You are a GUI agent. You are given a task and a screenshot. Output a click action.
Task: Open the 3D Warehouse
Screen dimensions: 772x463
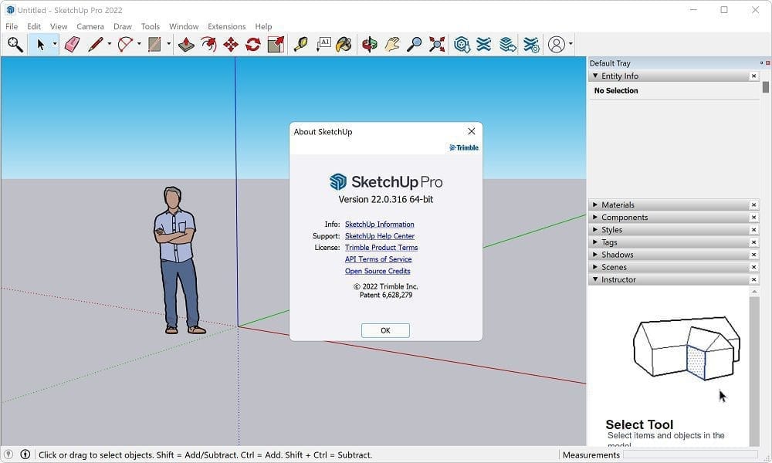pos(462,44)
